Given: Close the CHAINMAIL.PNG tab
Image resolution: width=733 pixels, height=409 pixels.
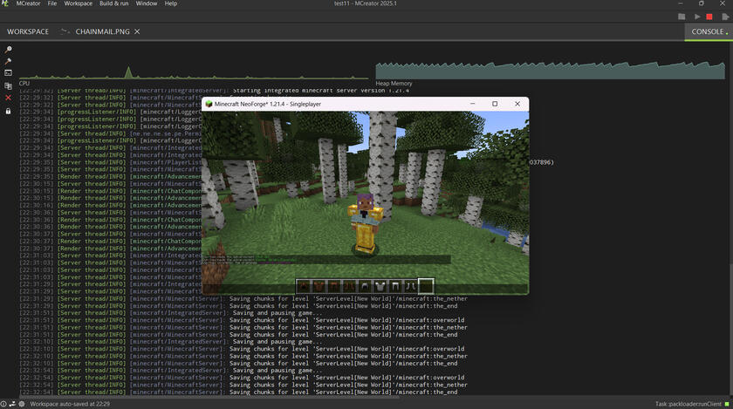Looking at the screenshot, I should point(137,31).
